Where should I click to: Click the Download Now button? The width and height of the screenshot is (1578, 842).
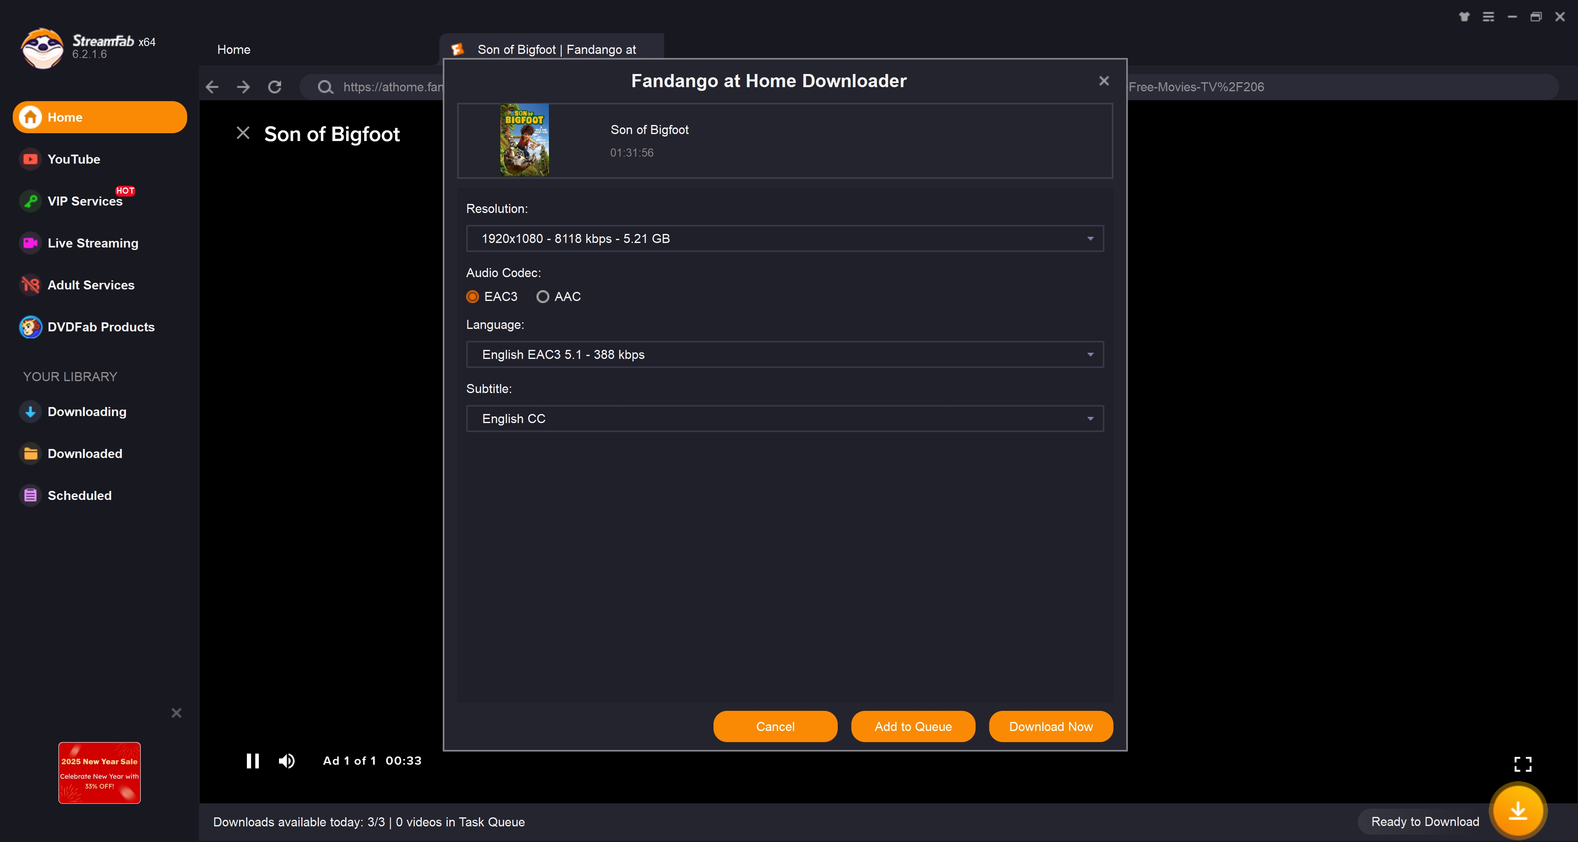1050,726
